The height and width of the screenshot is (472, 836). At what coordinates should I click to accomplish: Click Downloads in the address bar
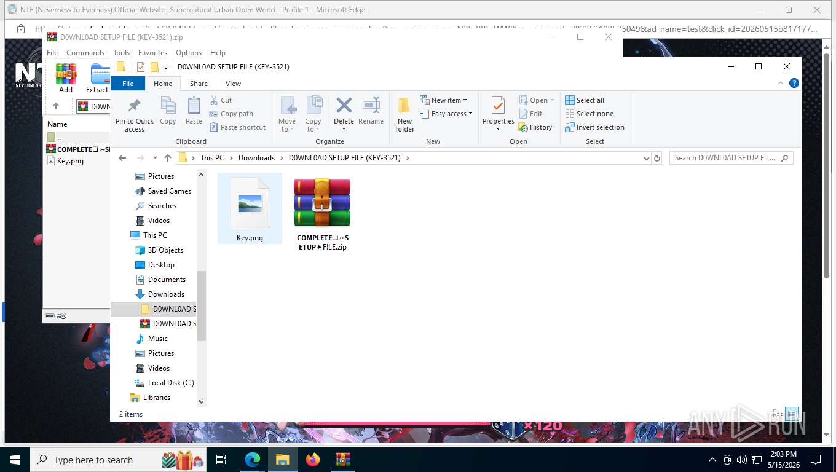pyautogui.click(x=256, y=158)
